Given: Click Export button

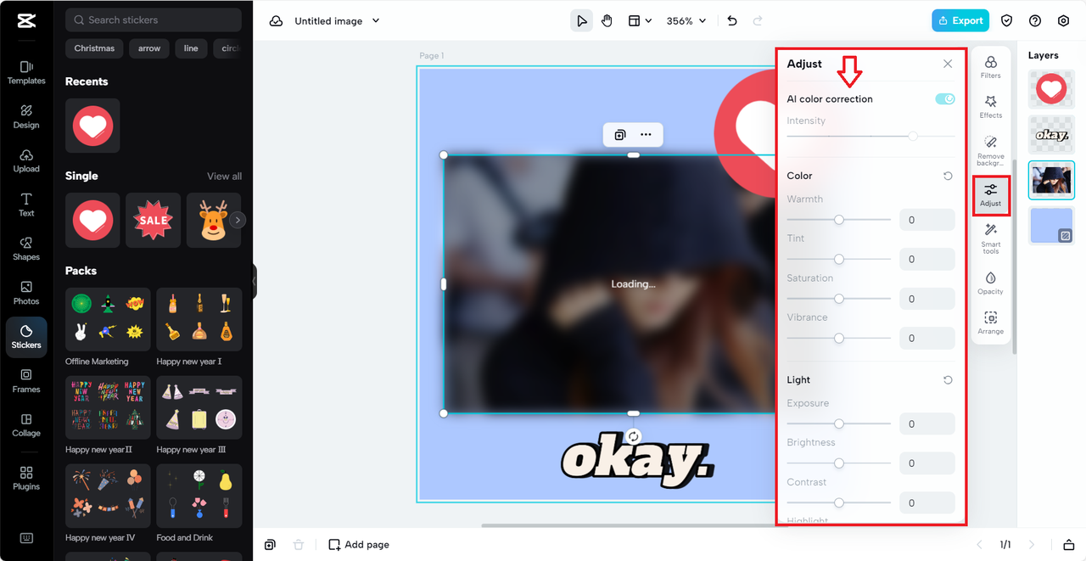Looking at the screenshot, I should pyautogui.click(x=960, y=21).
